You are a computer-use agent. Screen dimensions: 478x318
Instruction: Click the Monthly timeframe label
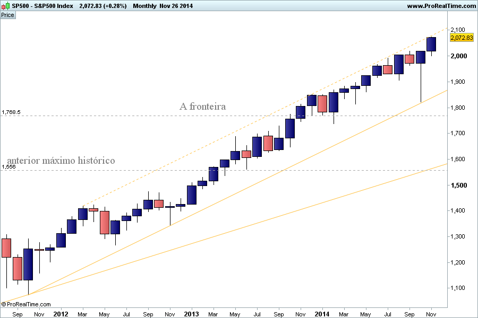point(144,6)
